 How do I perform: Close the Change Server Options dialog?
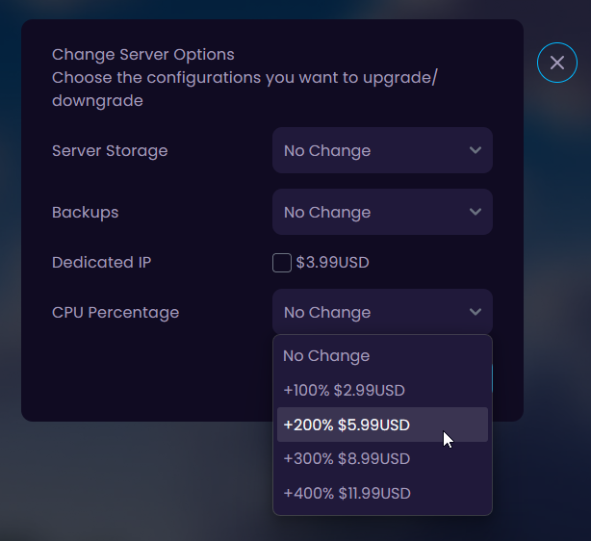coord(556,63)
